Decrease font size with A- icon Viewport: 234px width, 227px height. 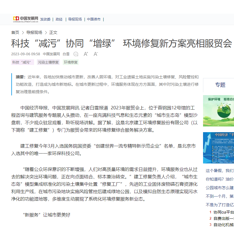point(96,54)
